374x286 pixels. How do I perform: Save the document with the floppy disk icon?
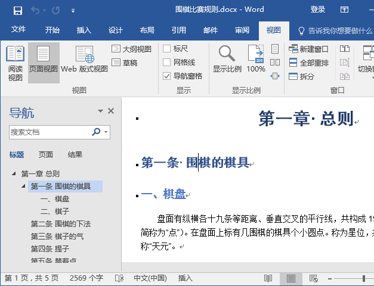(x=18, y=11)
